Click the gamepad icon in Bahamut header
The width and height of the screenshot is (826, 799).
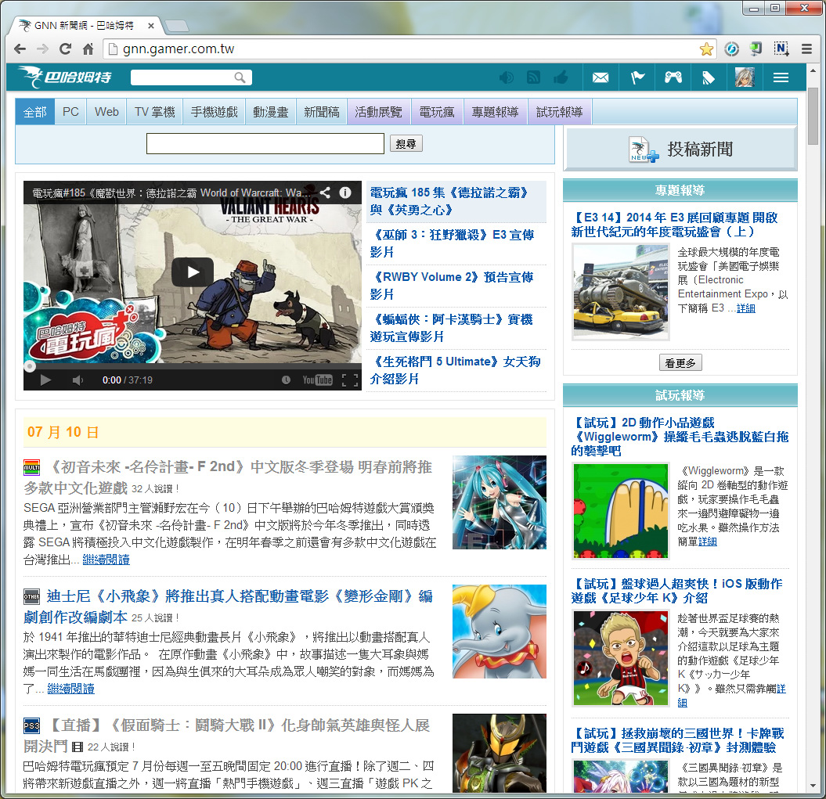(x=673, y=77)
